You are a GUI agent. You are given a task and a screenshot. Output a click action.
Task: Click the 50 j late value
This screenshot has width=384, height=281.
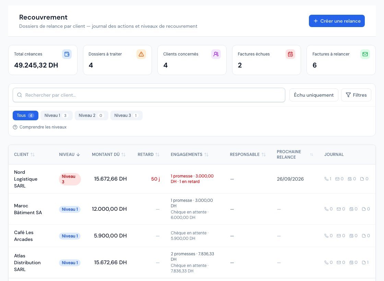[156, 179]
